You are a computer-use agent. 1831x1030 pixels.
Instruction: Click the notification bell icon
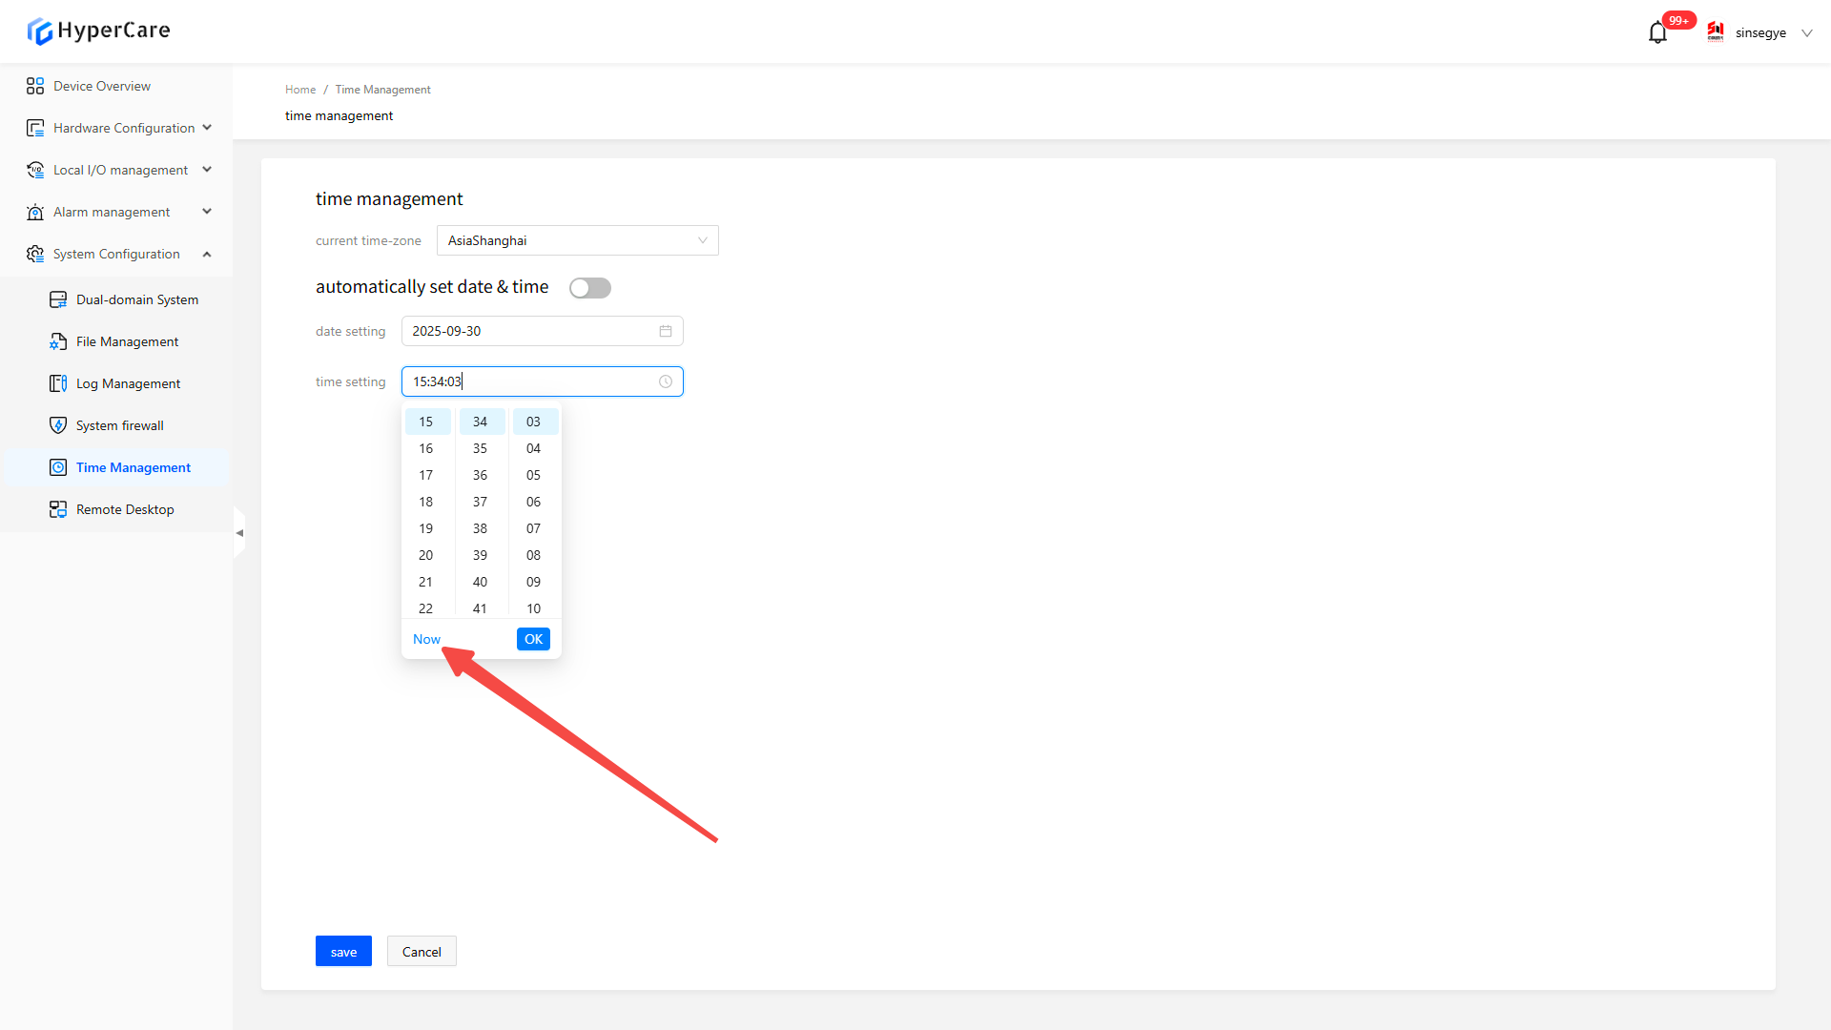[x=1657, y=33]
